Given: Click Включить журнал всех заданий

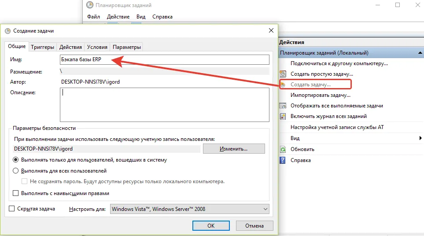Looking at the screenshot, I should click(328, 116).
